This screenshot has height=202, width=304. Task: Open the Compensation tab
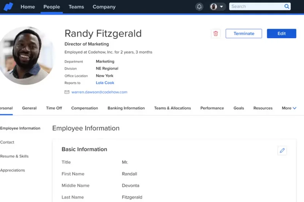pos(84,108)
